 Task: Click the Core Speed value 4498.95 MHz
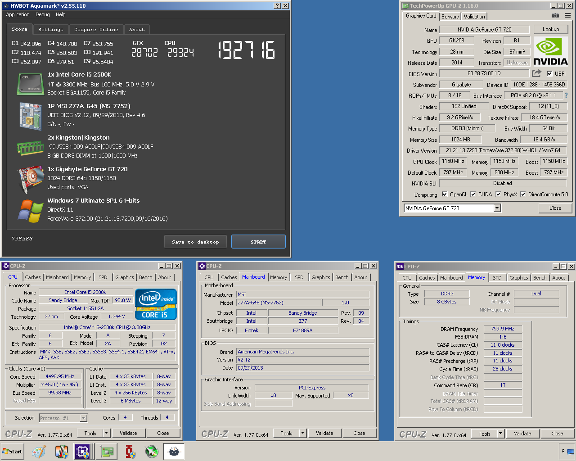[x=60, y=376]
